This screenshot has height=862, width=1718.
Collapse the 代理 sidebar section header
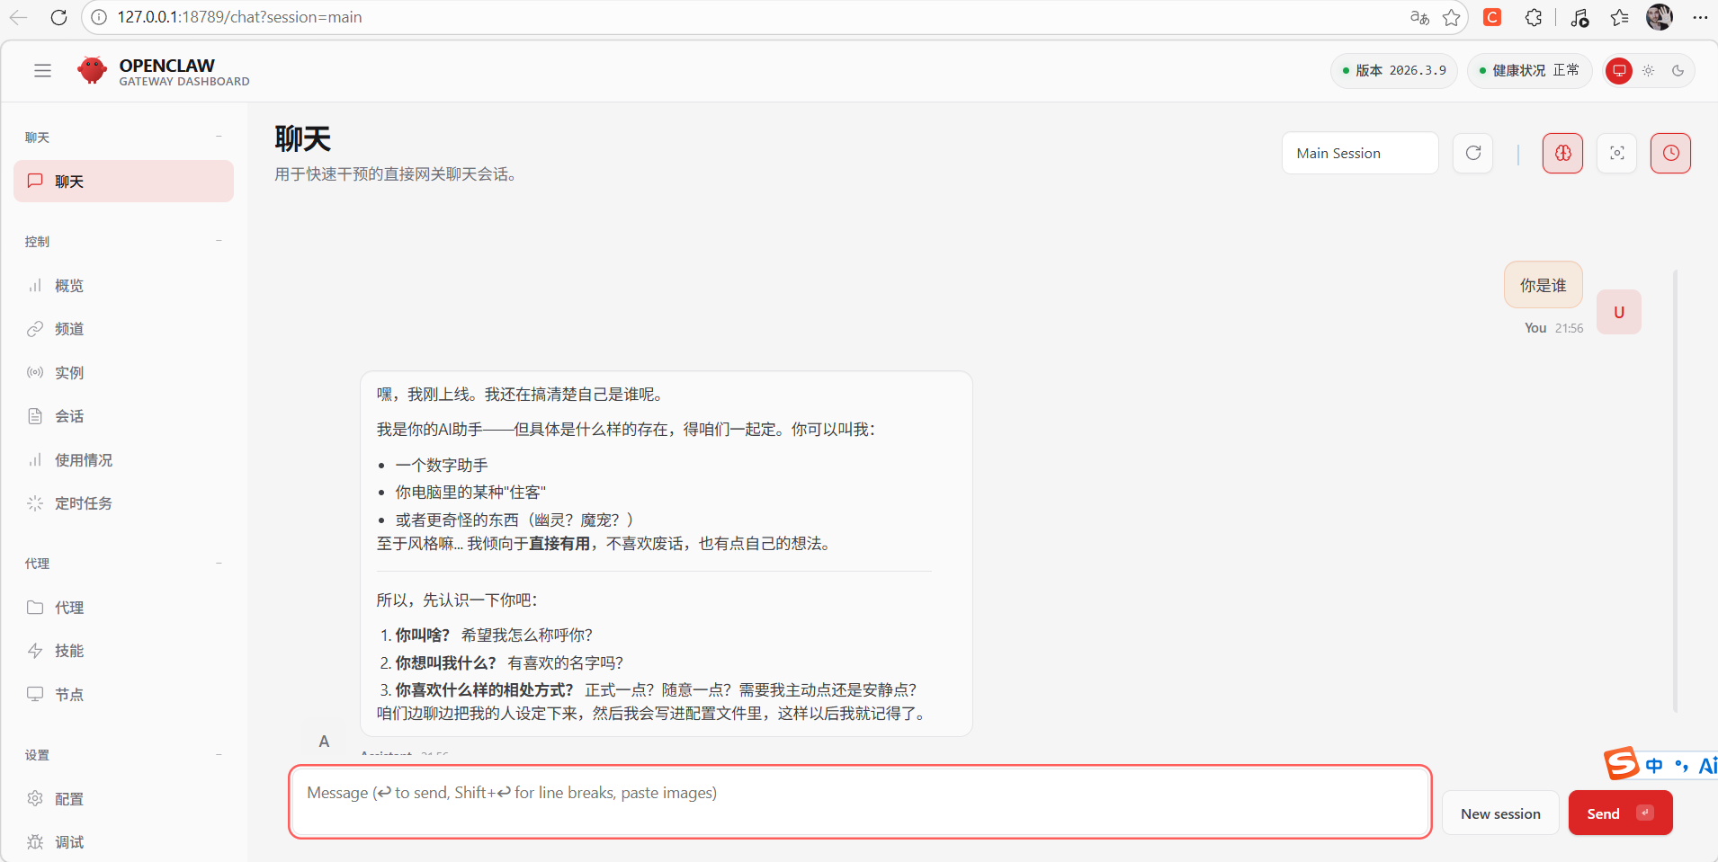click(123, 564)
